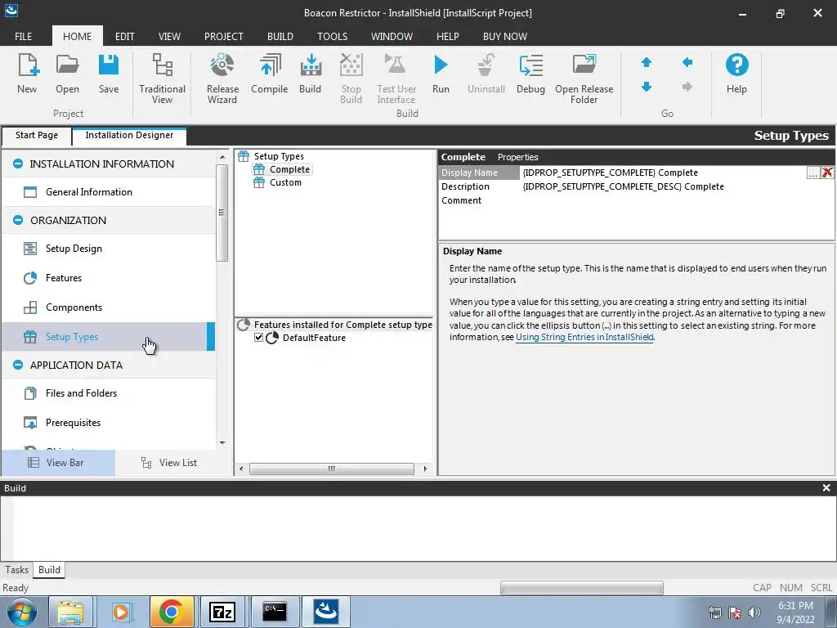Select the Build output tab
Screen dimensions: 837x628
(x=49, y=570)
